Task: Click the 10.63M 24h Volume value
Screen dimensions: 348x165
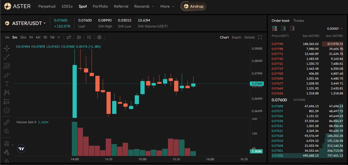Action: (144, 20)
